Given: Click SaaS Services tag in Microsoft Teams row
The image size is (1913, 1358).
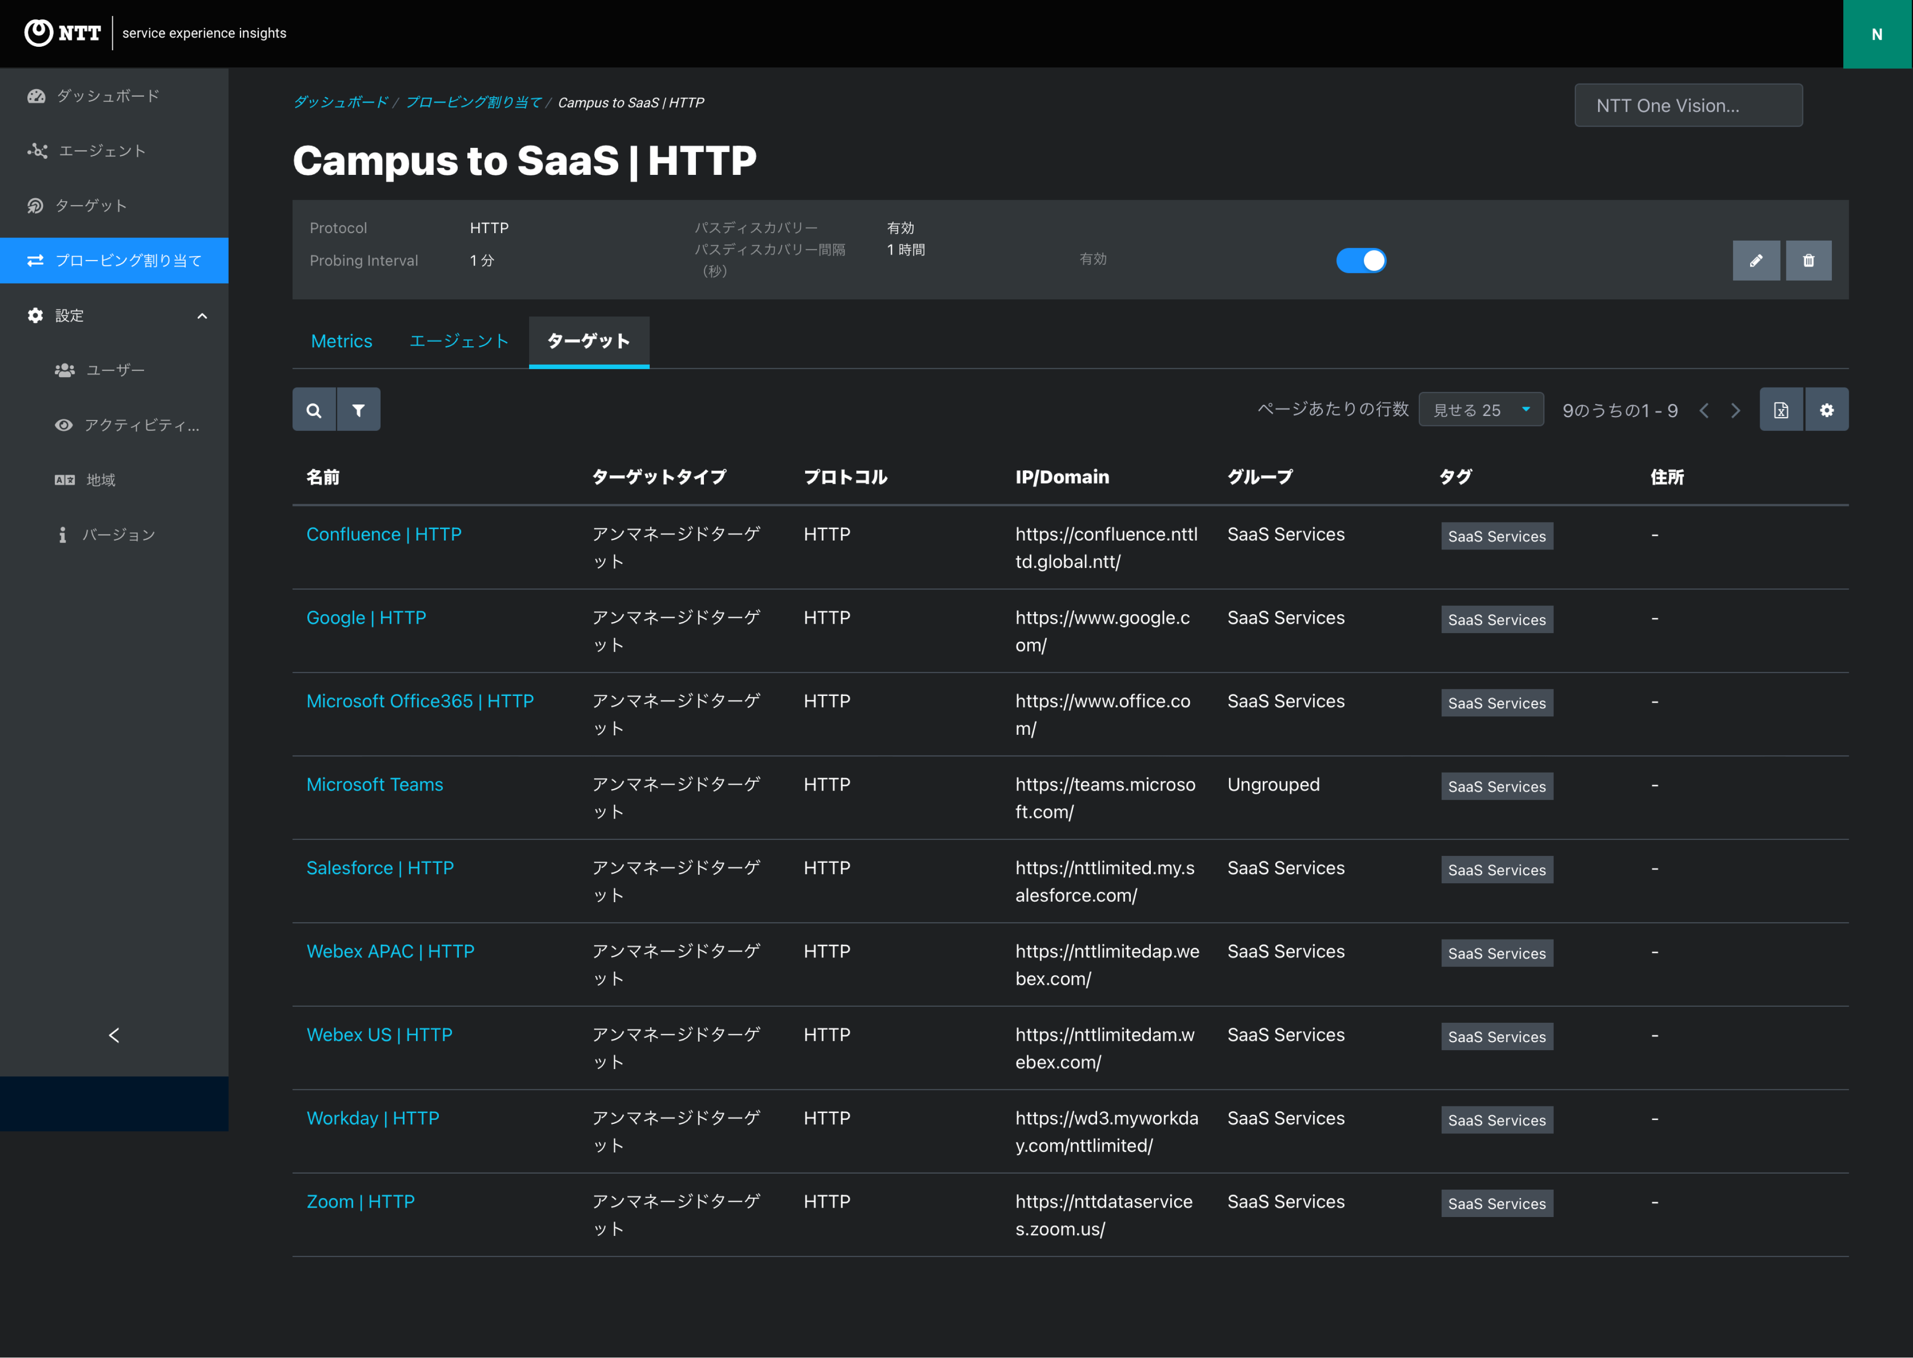Looking at the screenshot, I should (1497, 786).
